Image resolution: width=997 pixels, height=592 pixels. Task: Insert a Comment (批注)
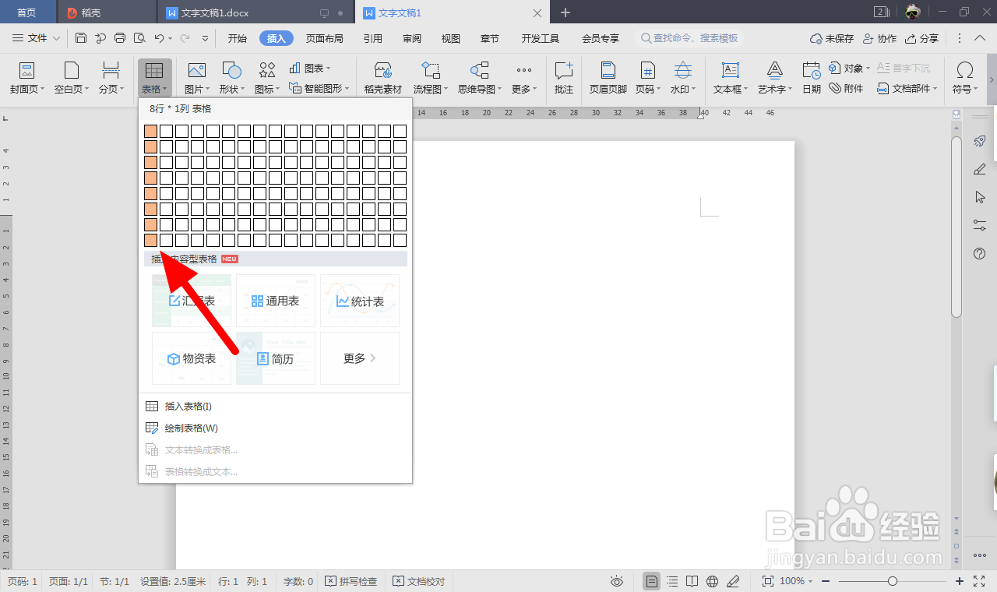tap(564, 79)
